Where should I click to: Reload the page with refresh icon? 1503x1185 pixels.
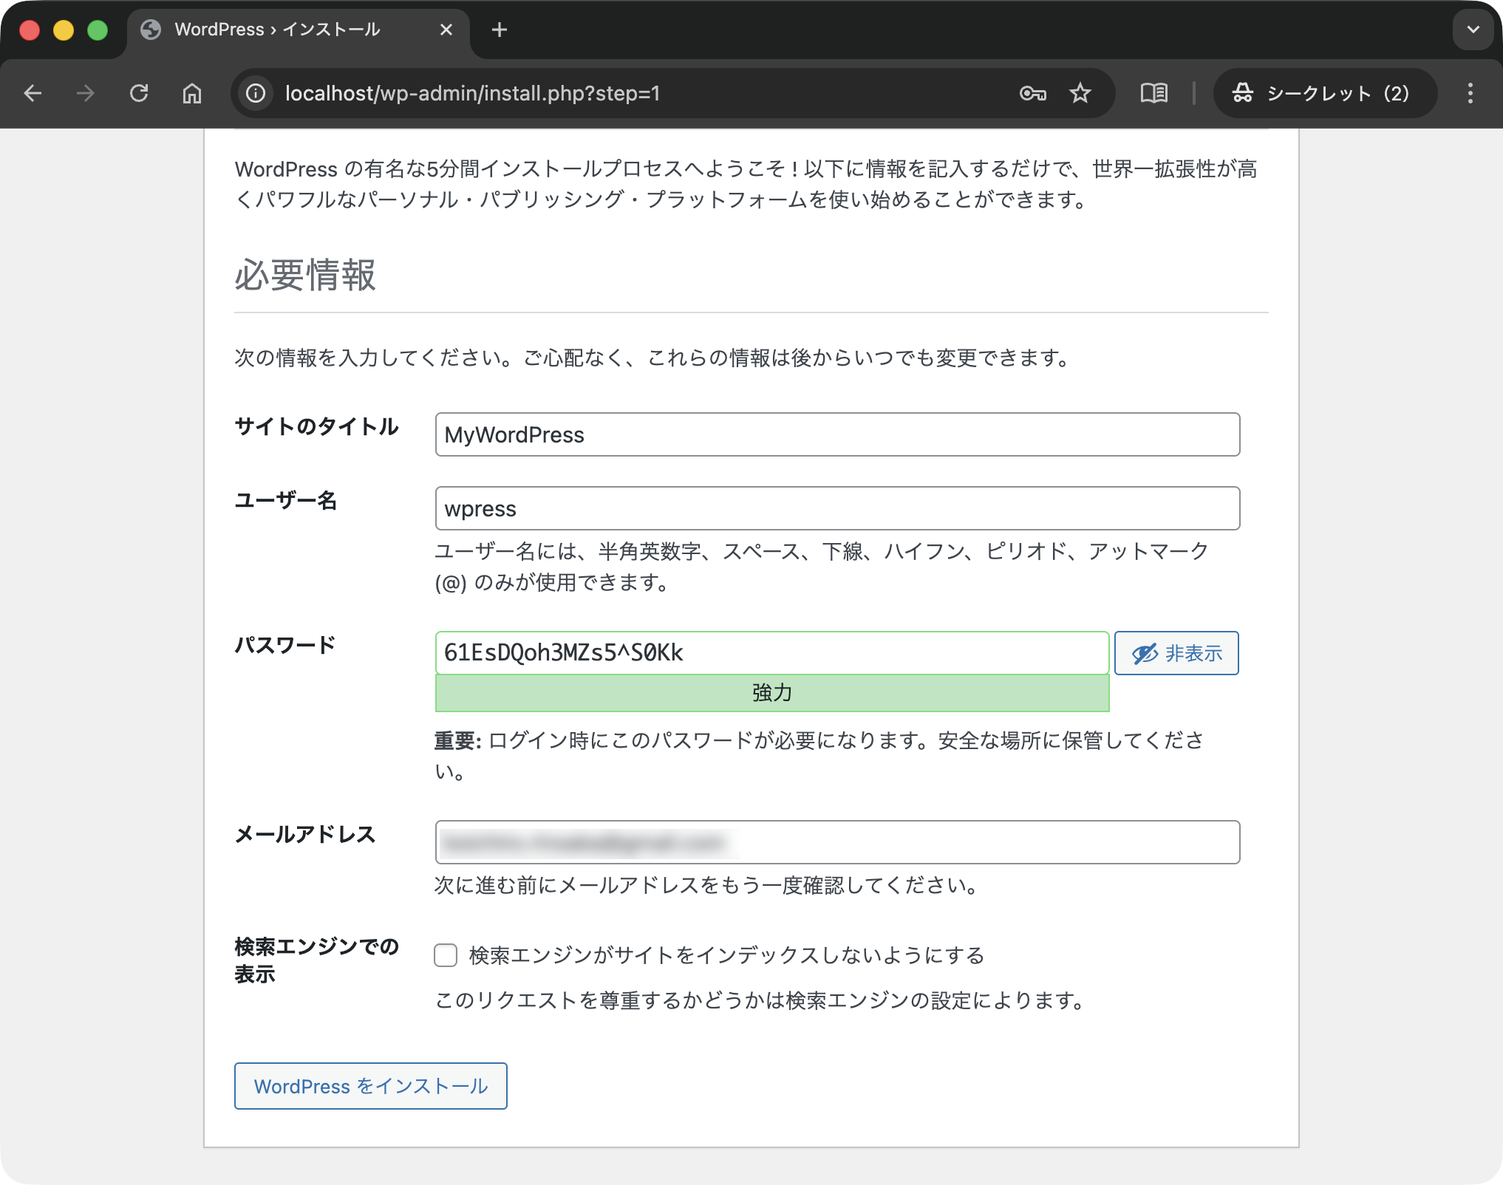139,93
